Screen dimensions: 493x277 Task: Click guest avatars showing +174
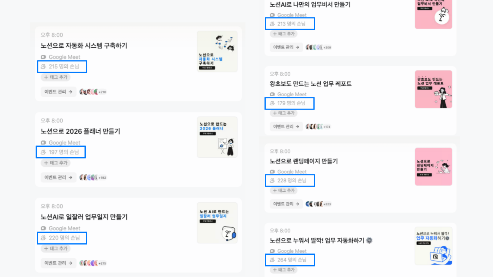pos(318,127)
